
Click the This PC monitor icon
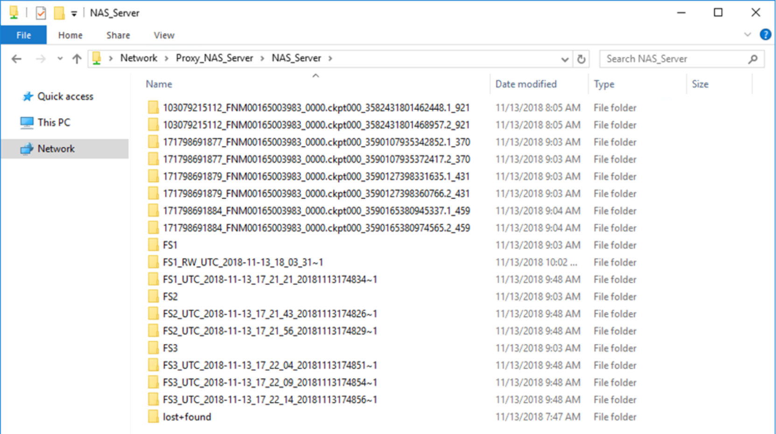pos(27,123)
